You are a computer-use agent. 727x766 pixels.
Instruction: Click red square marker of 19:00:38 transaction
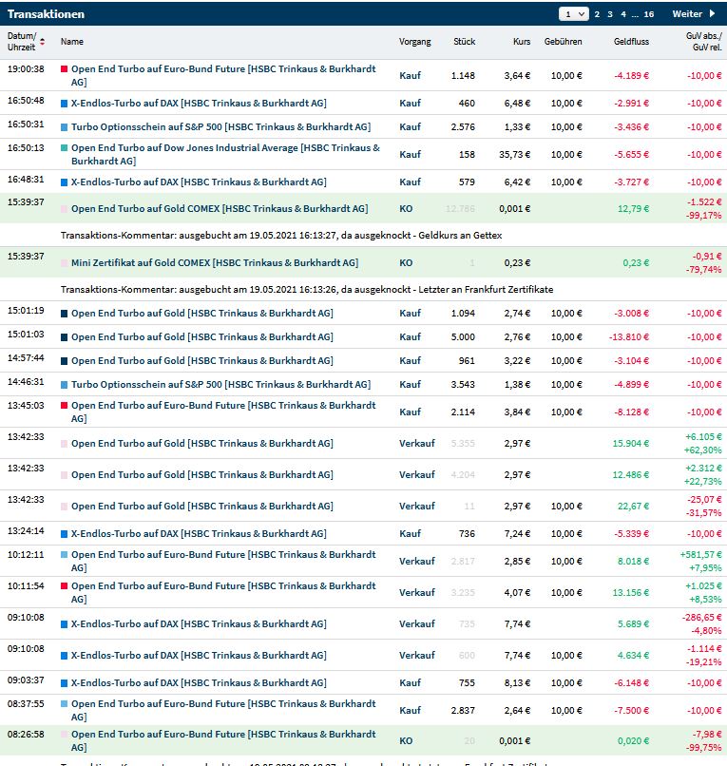click(x=64, y=69)
